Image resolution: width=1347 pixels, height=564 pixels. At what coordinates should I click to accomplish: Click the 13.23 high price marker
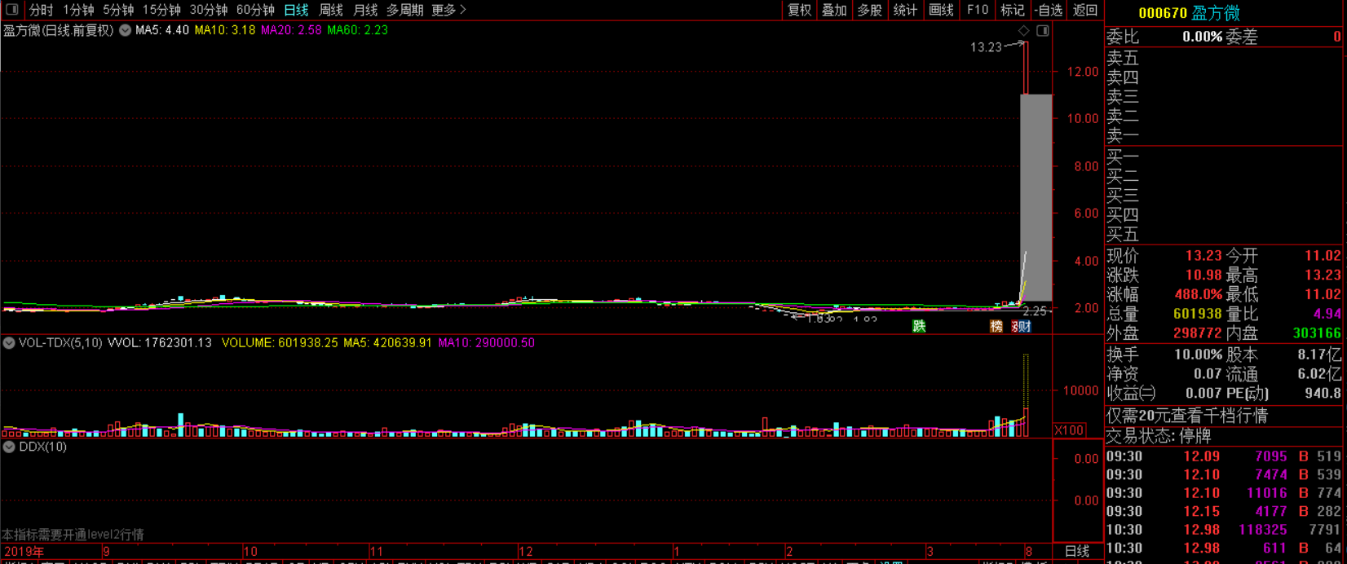(x=986, y=47)
